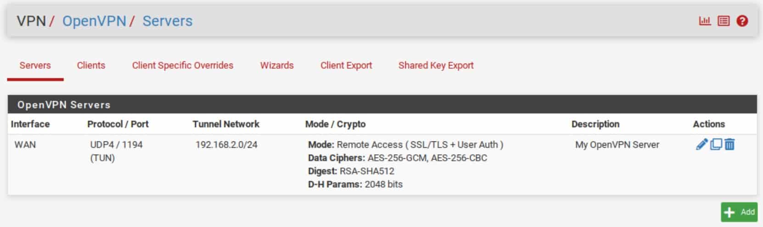763x227 pixels.
Task: Copy the OpenVPN server entry
Action: pos(716,145)
